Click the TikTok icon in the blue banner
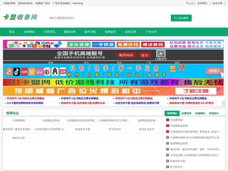228x171 pixels. pos(17,72)
